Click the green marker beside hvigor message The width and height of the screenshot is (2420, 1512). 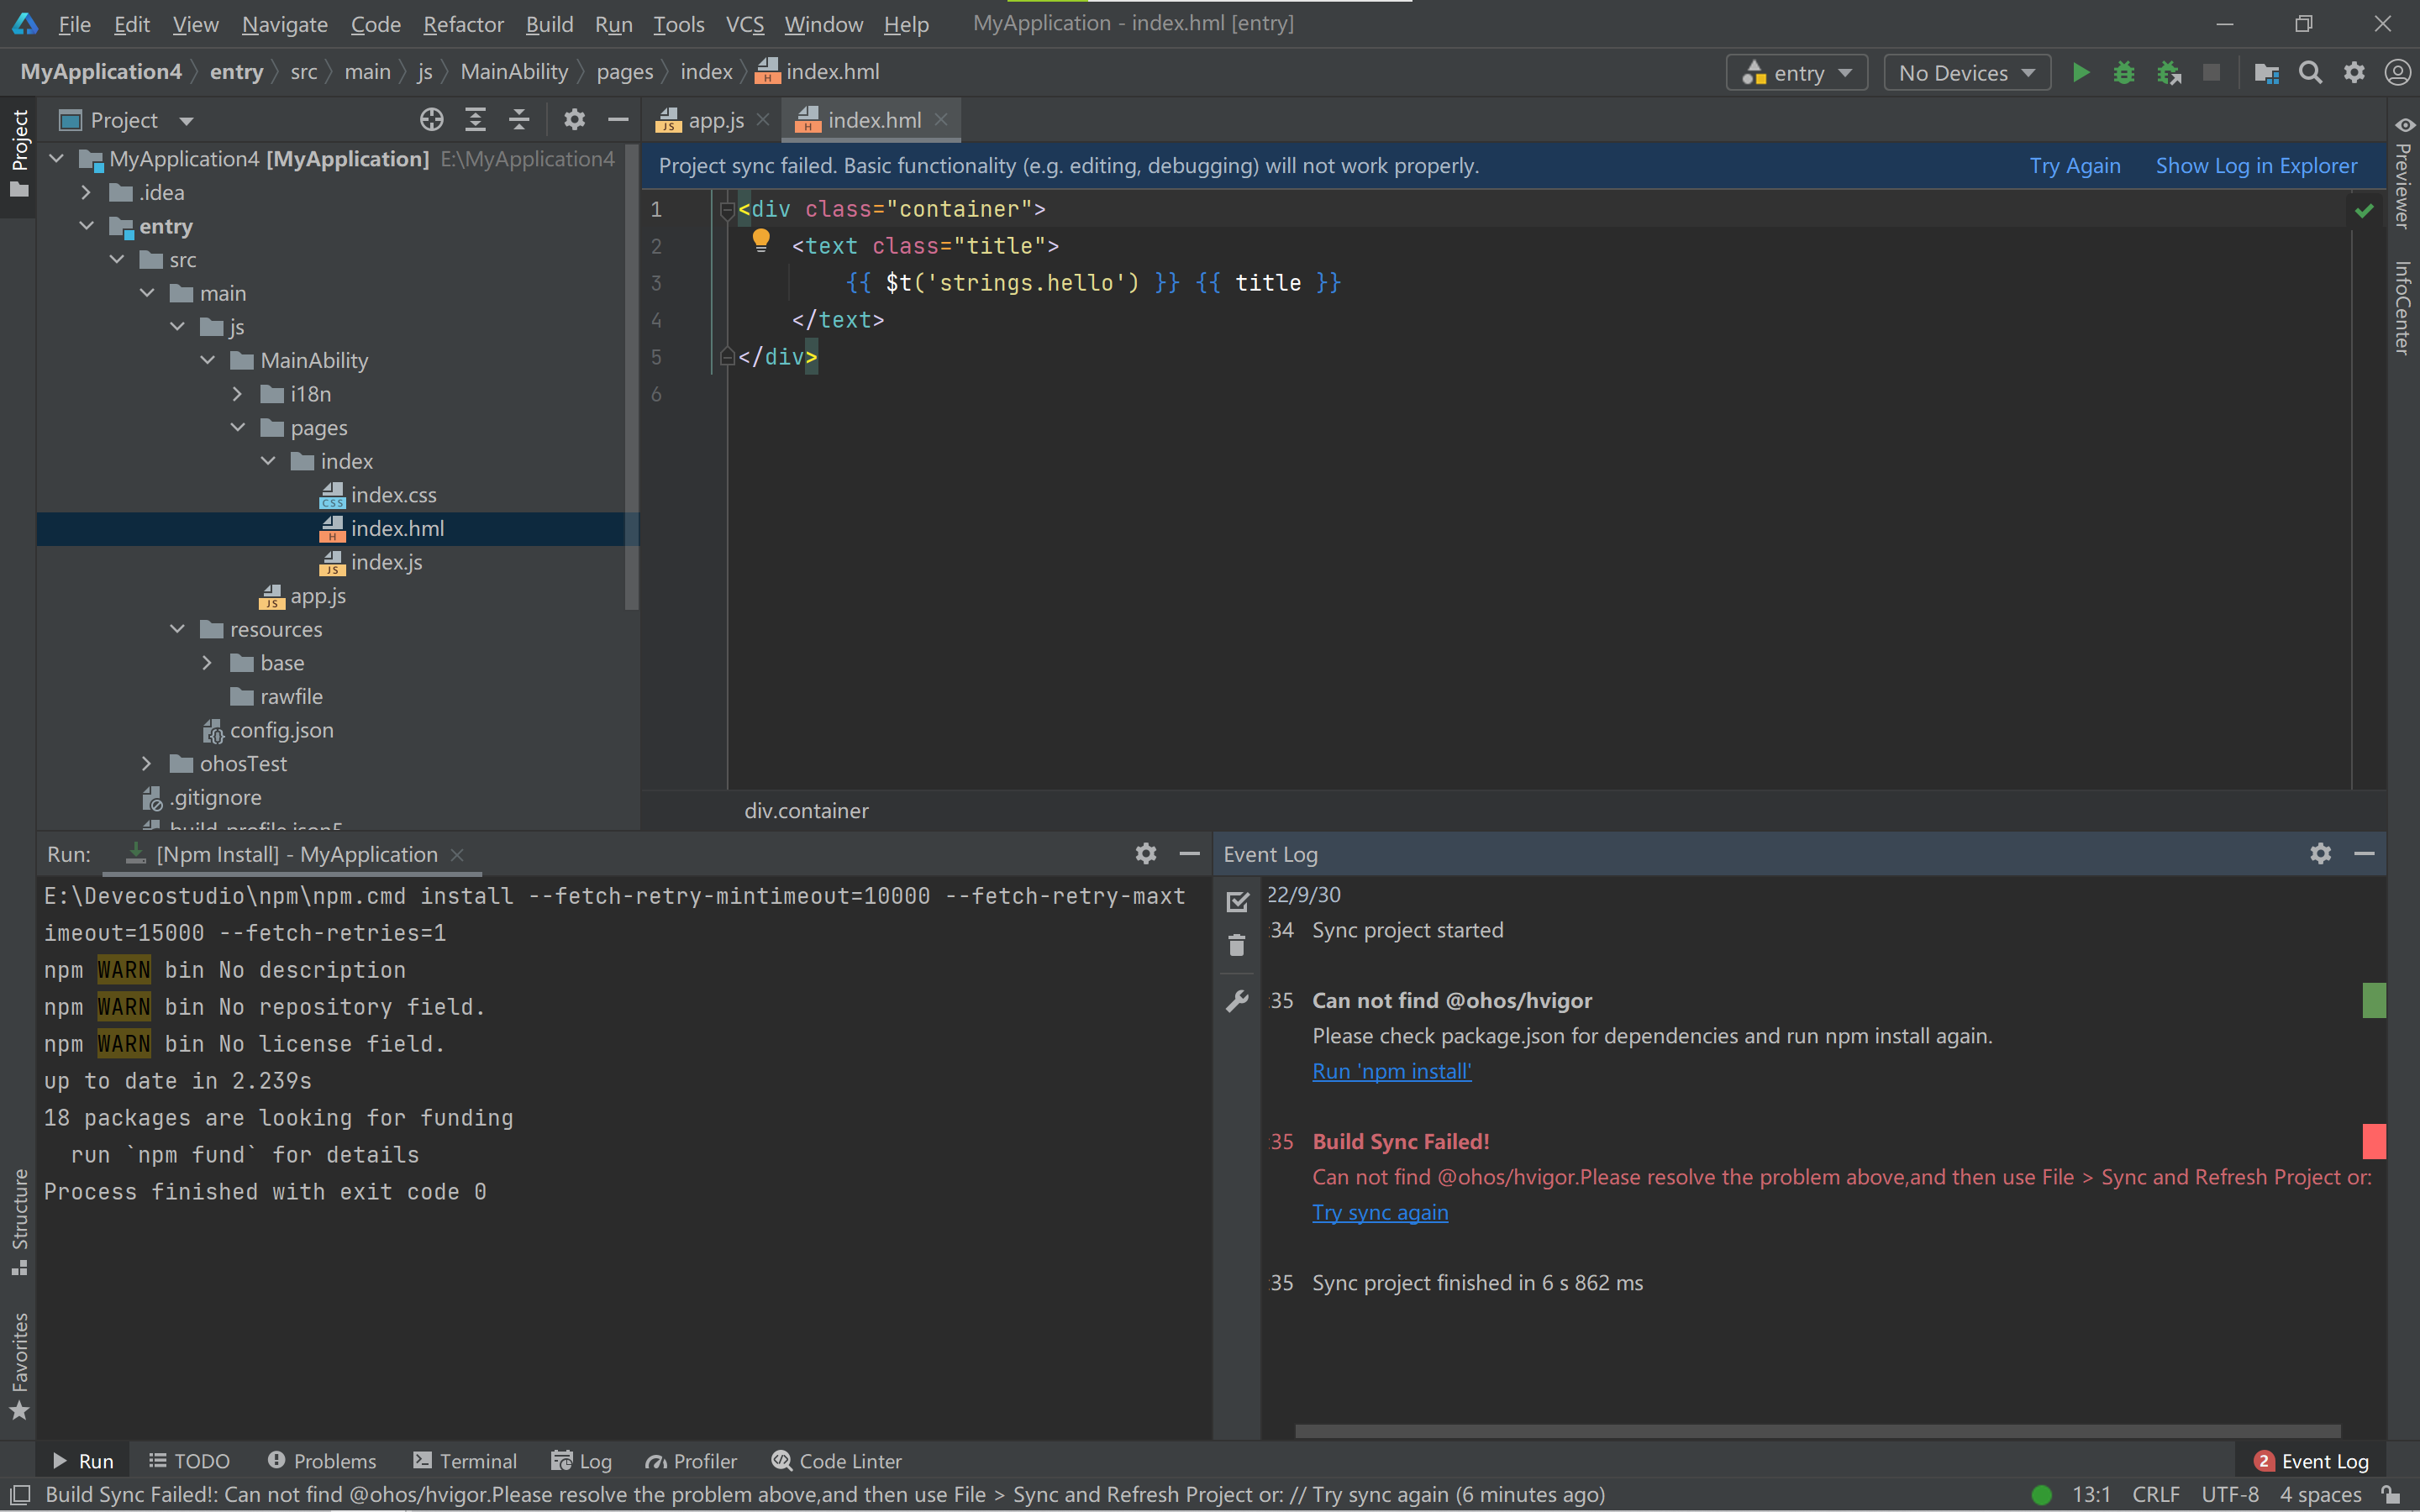click(x=2374, y=1000)
